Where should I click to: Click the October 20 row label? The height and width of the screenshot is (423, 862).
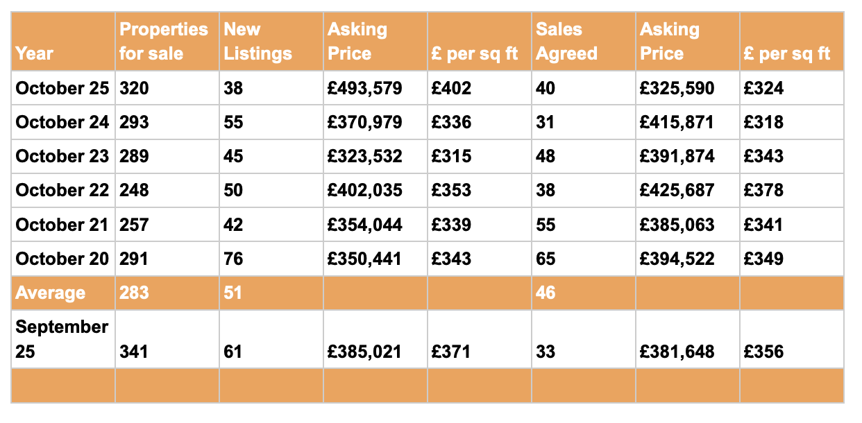(62, 259)
